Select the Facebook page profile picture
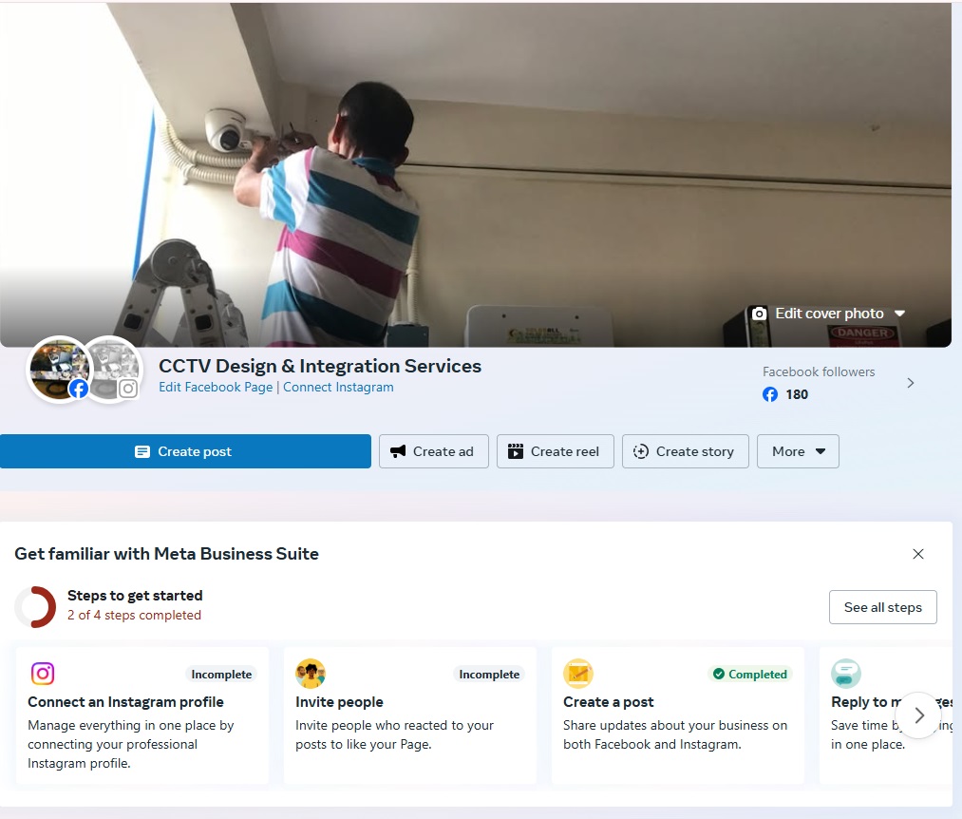The image size is (962, 819). [59, 369]
